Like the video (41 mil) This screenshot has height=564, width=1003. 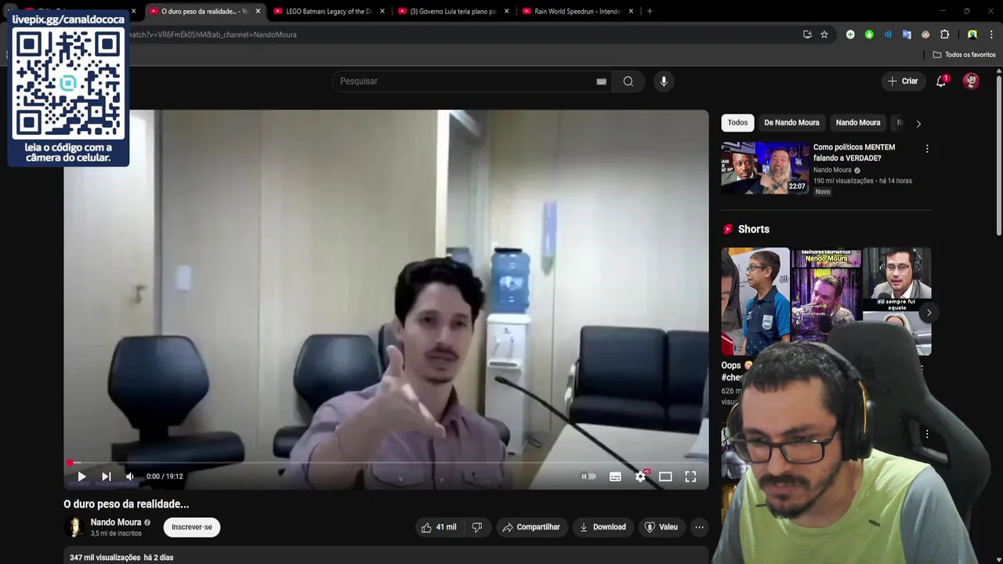pos(438,527)
